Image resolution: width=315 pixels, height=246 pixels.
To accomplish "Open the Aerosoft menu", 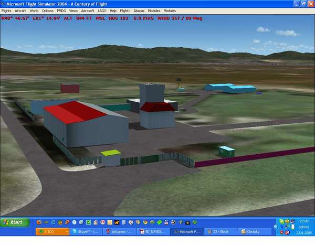I will pyautogui.click(x=88, y=11).
